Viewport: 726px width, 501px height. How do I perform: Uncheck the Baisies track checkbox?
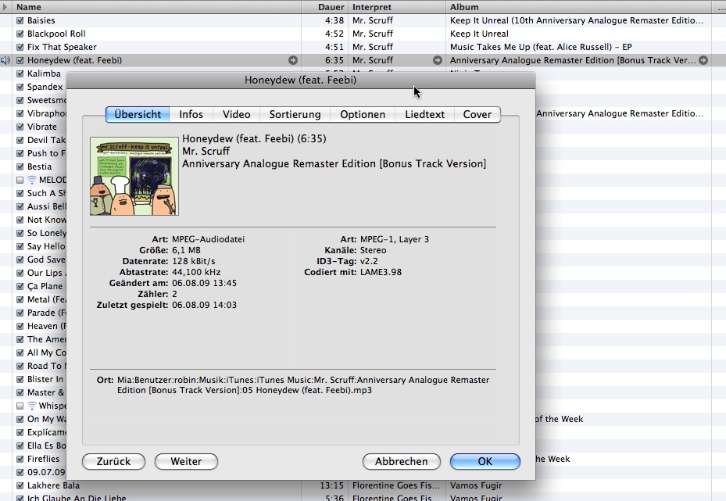pos(20,20)
